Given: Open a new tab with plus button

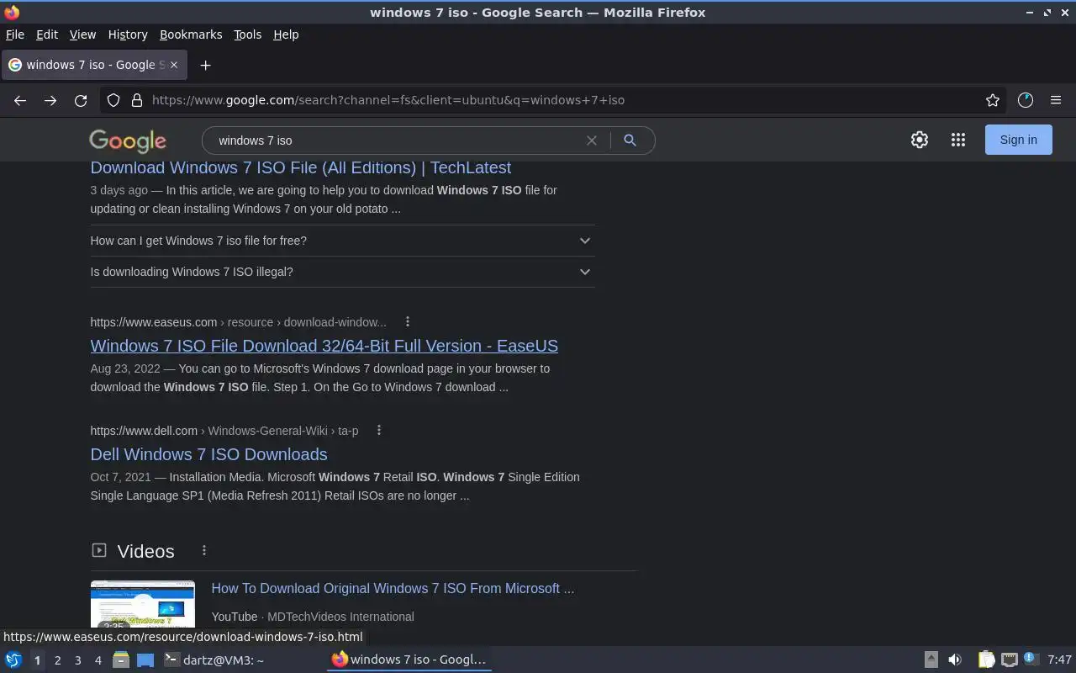Looking at the screenshot, I should (x=205, y=65).
